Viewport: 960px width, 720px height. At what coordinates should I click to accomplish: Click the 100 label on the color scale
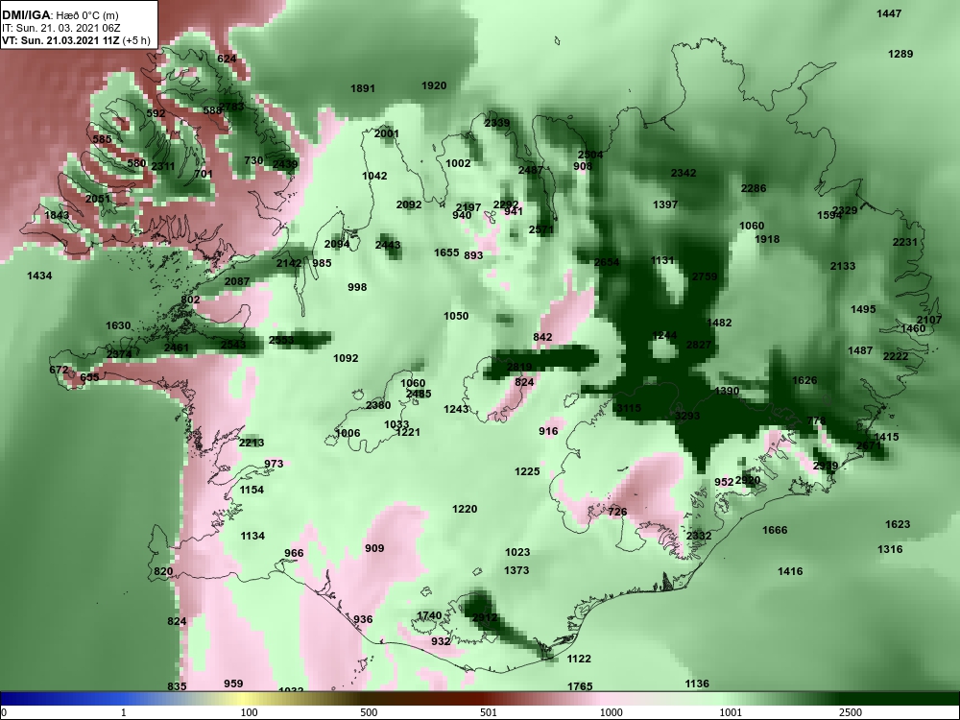click(249, 712)
